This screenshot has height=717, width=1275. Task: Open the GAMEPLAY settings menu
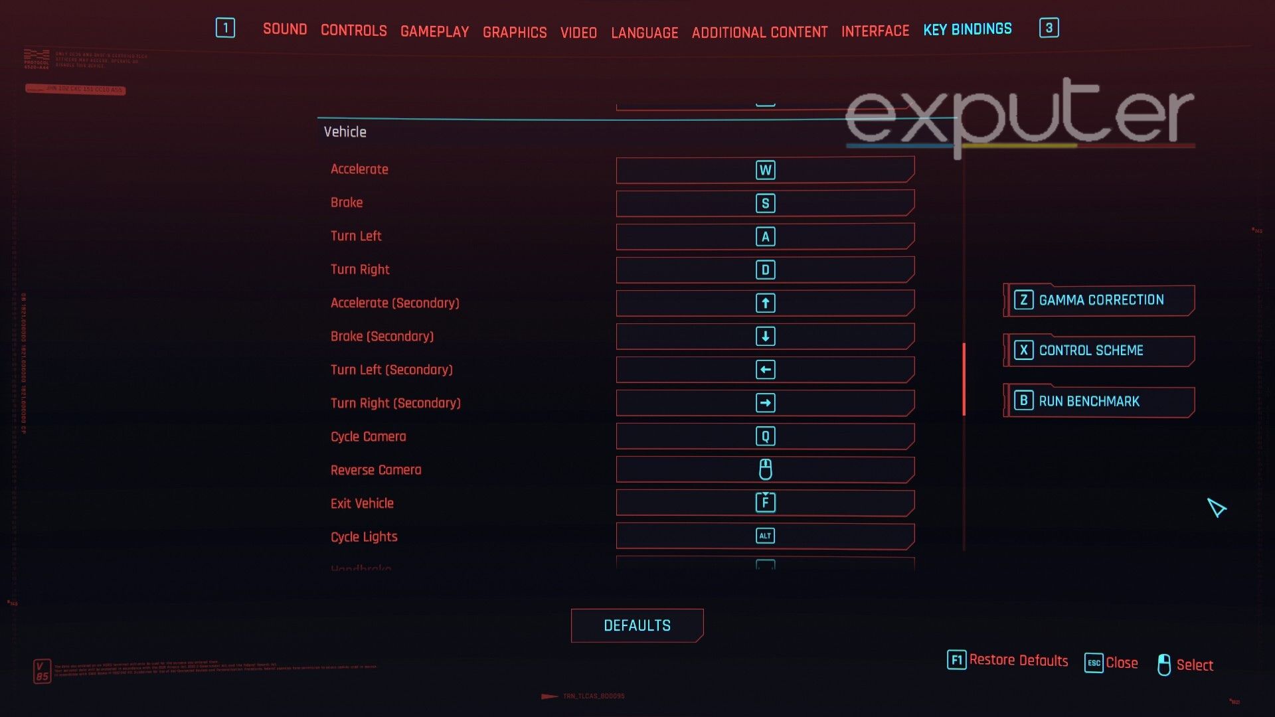[434, 31]
